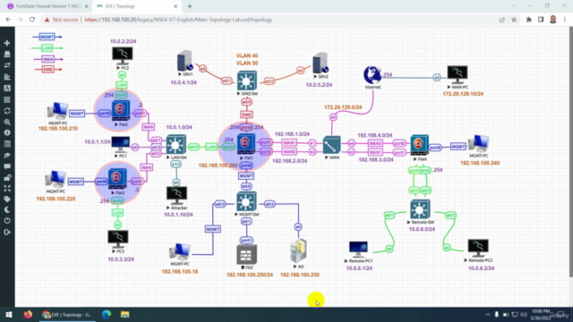Open the graduation cap workbook icon
The height and width of the screenshot is (322, 573).
tap(7, 156)
